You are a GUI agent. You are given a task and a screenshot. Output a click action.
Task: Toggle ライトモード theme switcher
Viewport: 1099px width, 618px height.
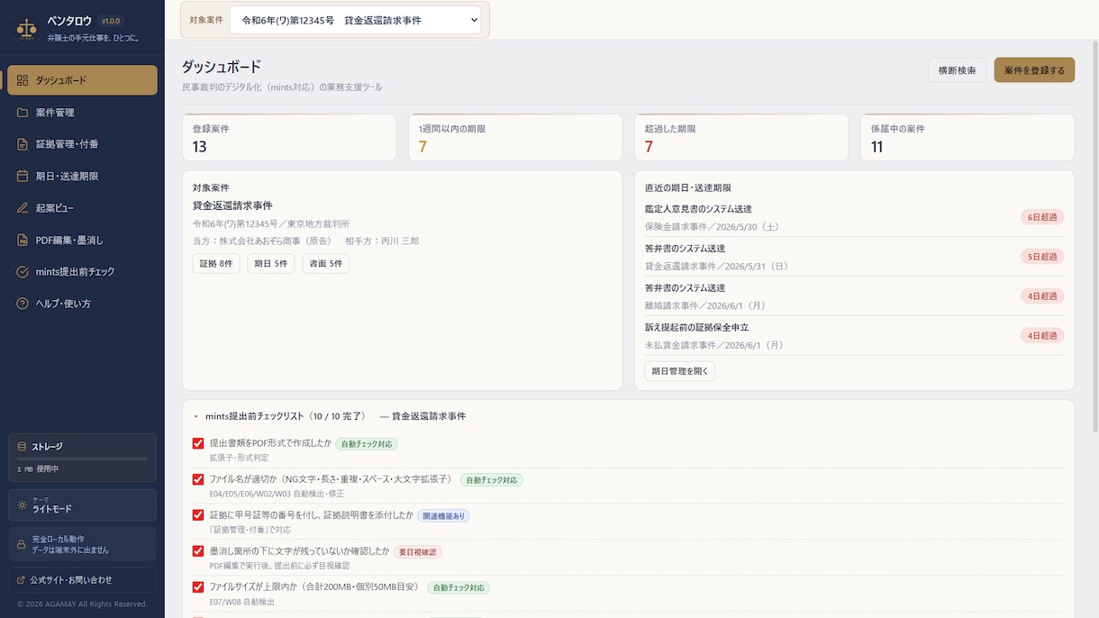tap(82, 505)
